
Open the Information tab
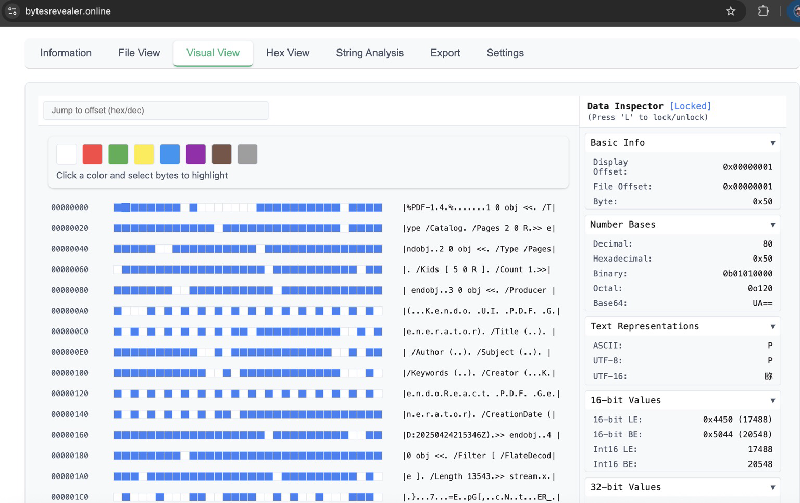pos(66,53)
